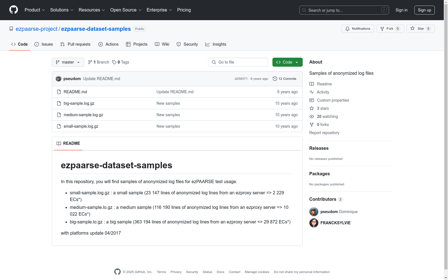Click the file icon for medium-sample.log.gz
448x280 pixels.
pyautogui.click(x=59, y=115)
